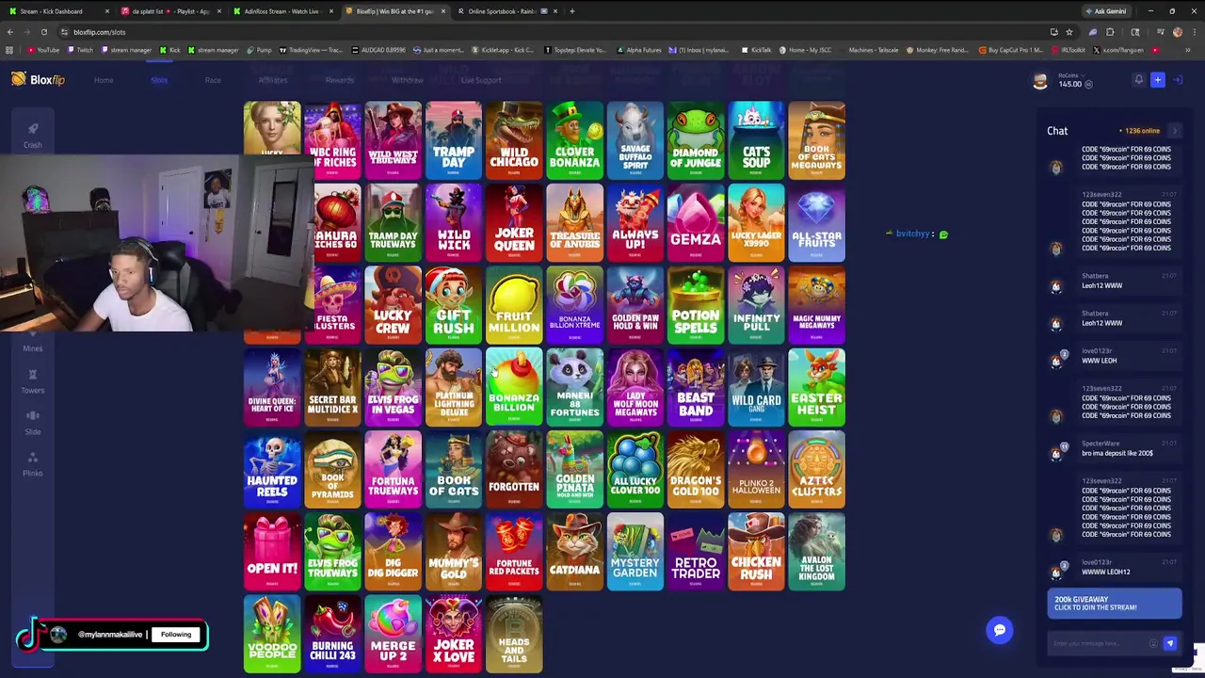Open the Towers game in sidebar
Screen dimensions: 1205x678
pyautogui.click(x=33, y=380)
